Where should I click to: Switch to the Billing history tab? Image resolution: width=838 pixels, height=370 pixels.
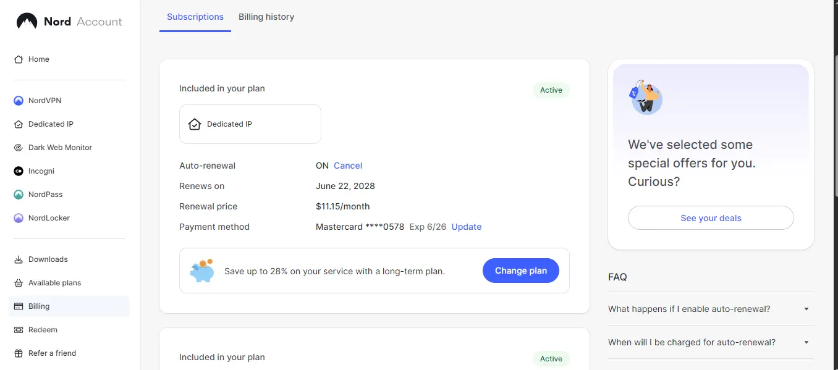(x=266, y=17)
